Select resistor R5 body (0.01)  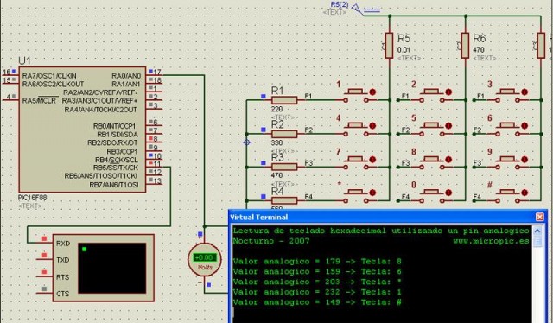390,46
